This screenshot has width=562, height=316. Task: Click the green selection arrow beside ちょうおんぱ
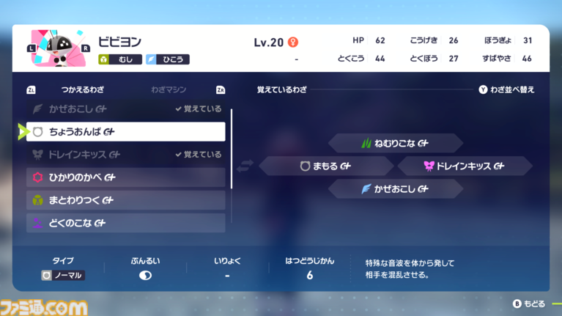click(22, 132)
